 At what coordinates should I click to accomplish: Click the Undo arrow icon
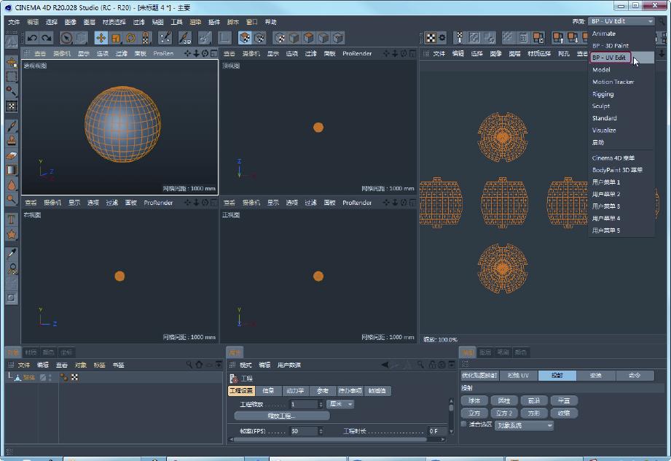[x=33, y=38]
